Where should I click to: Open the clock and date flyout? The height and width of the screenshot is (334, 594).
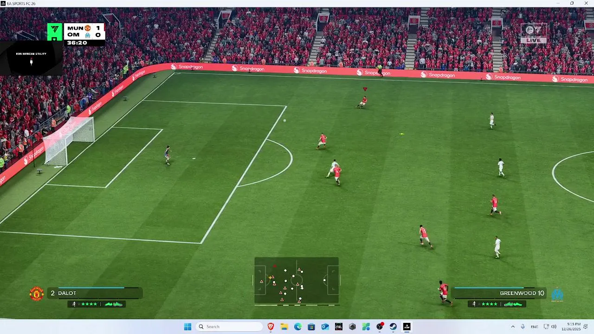[571, 327]
